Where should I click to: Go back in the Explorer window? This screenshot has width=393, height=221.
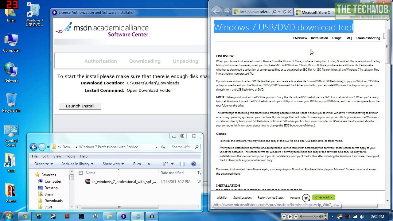point(33,147)
